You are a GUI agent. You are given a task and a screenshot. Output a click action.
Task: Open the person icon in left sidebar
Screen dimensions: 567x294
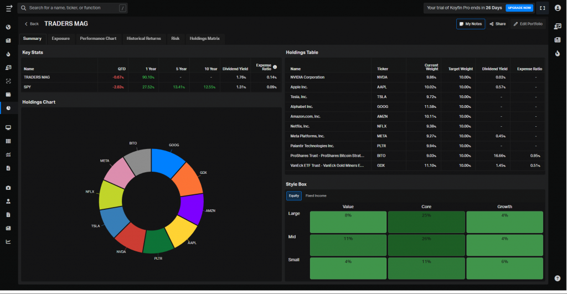tap(8, 202)
